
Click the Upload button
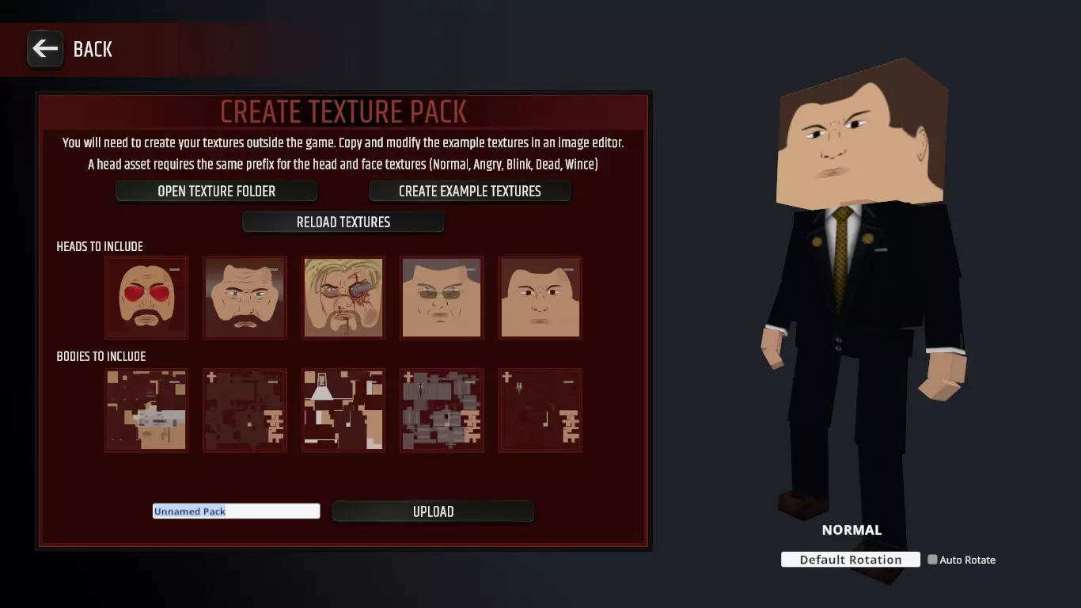[x=433, y=511]
